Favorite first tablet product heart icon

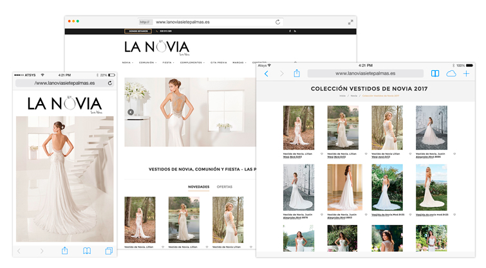[322, 154]
